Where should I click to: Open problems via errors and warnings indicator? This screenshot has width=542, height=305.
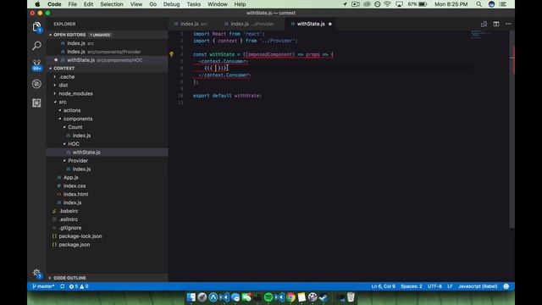[79, 286]
